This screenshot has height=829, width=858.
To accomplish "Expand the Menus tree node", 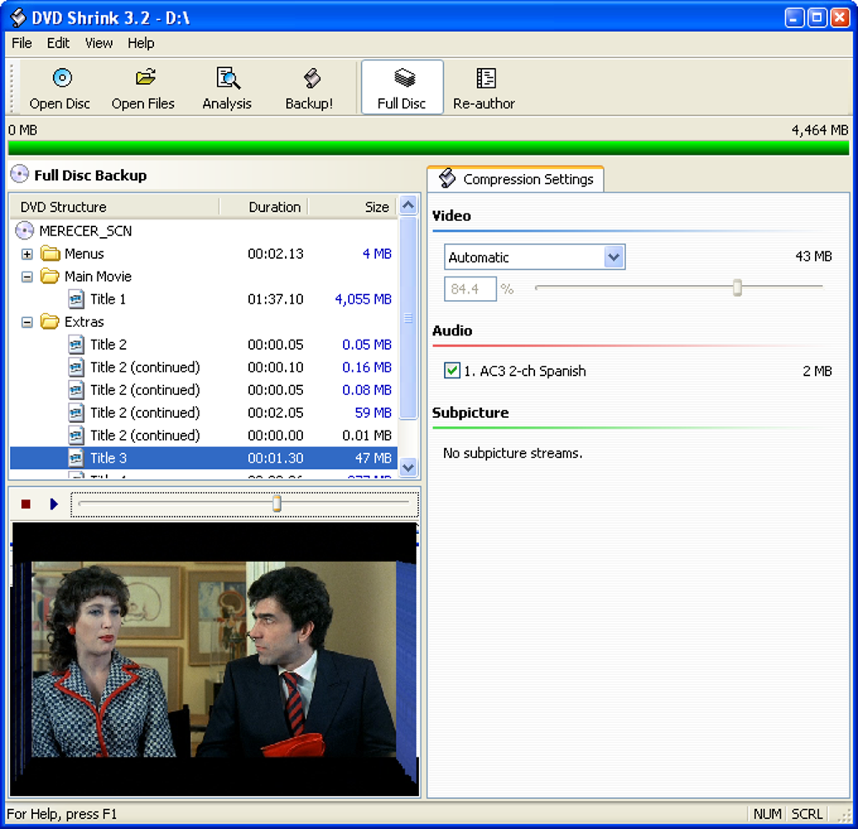I will (27, 254).
